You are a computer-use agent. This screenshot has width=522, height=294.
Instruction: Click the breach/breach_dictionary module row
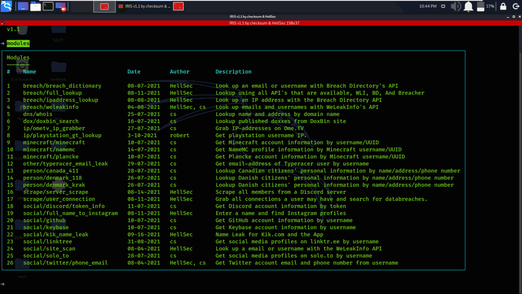coord(233,86)
